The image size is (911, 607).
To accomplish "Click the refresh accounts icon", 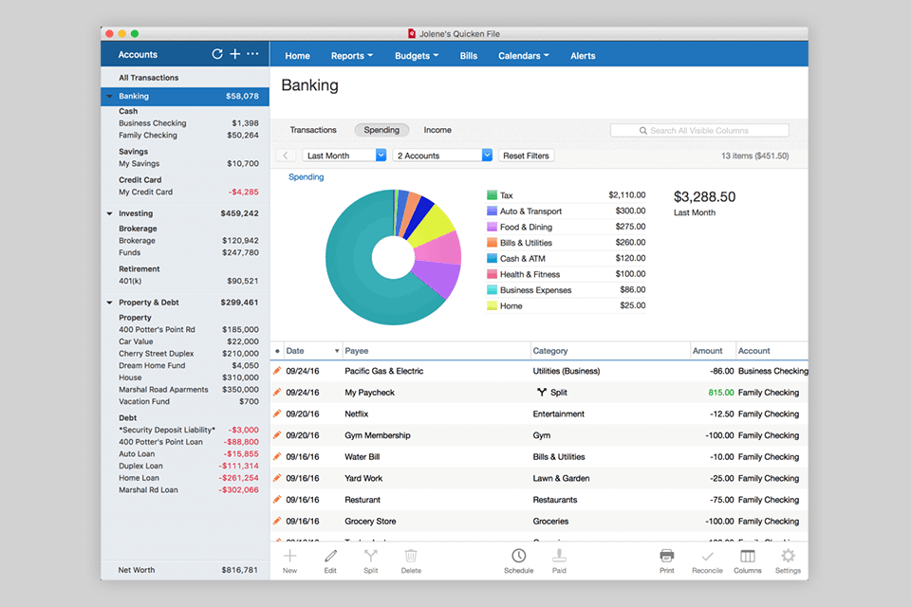I will (217, 54).
